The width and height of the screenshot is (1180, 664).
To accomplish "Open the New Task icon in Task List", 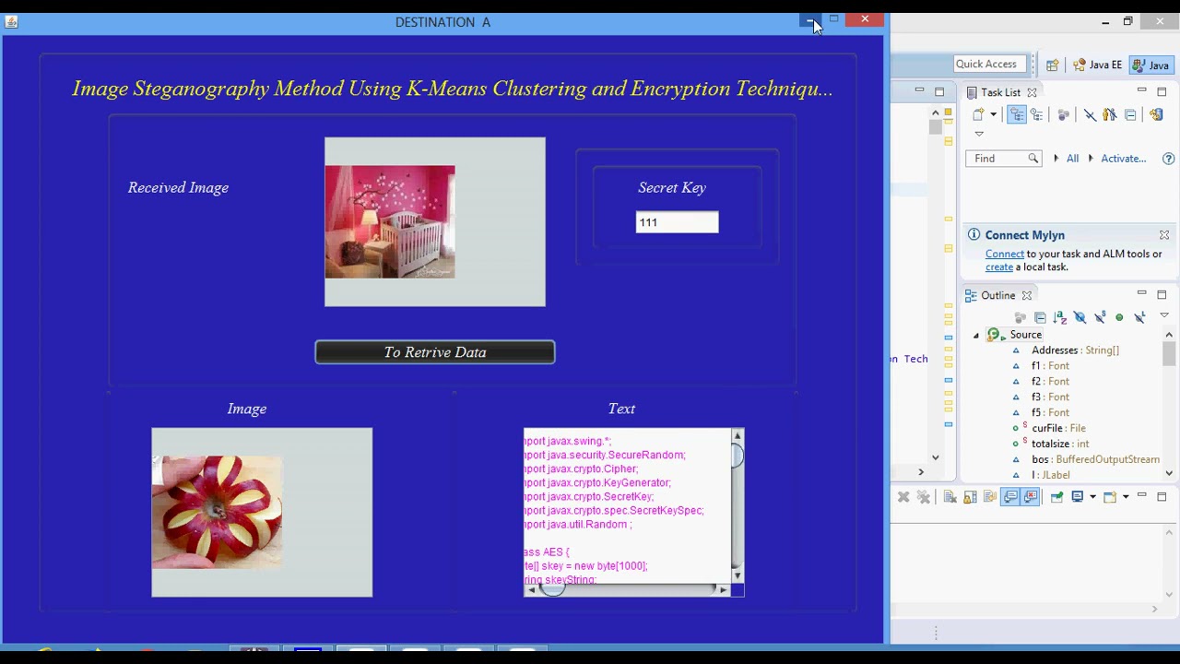I will (x=978, y=114).
